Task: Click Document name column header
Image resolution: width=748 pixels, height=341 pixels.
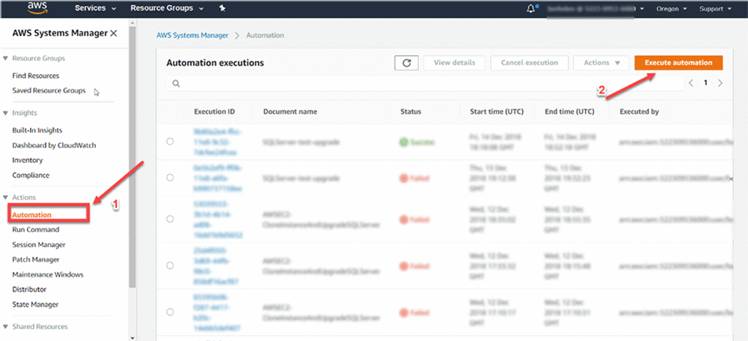Action: [290, 111]
